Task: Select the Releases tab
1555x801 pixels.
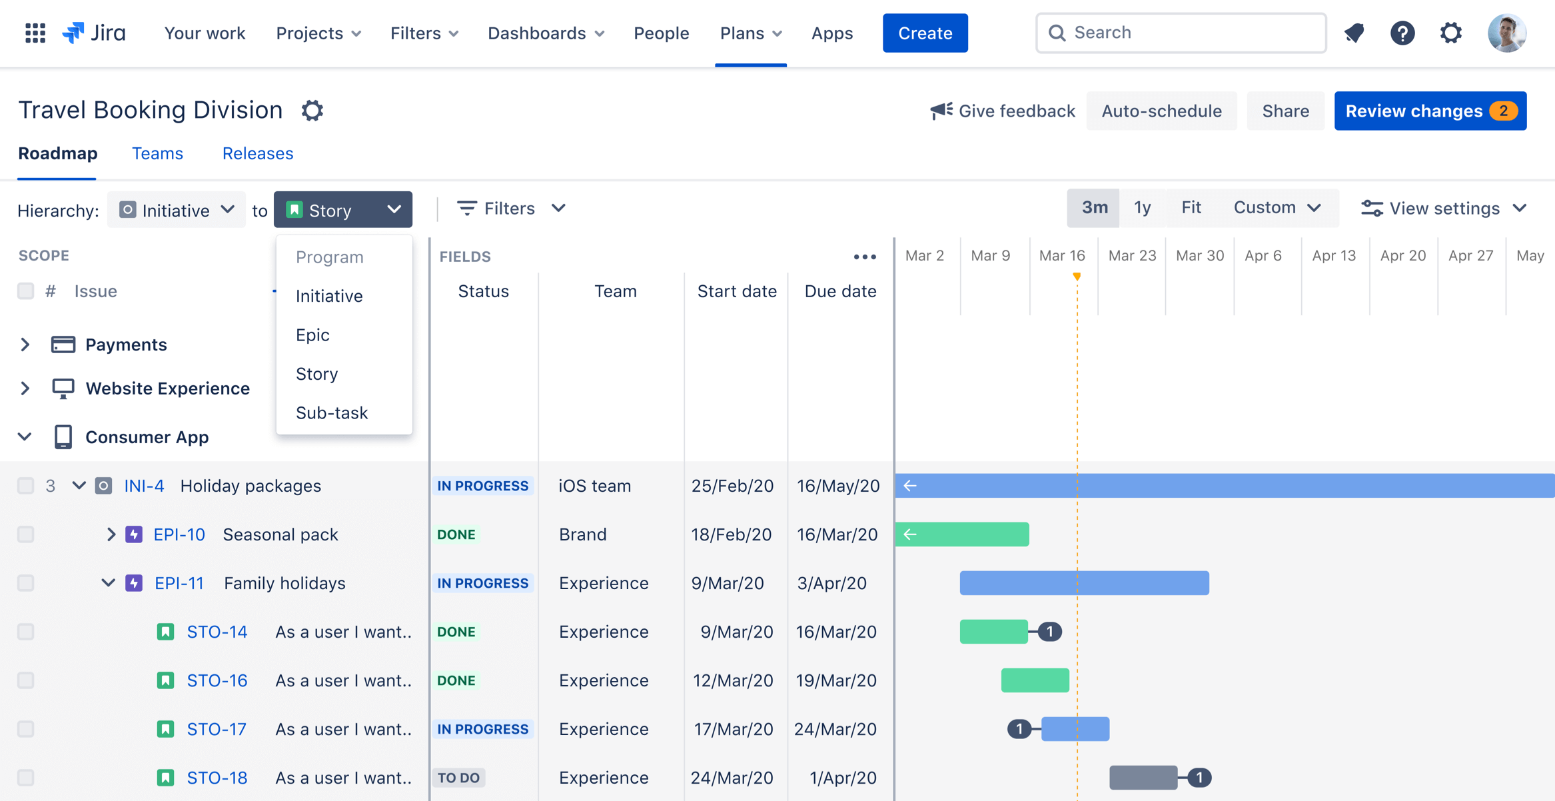Action: click(x=257, y=153)
